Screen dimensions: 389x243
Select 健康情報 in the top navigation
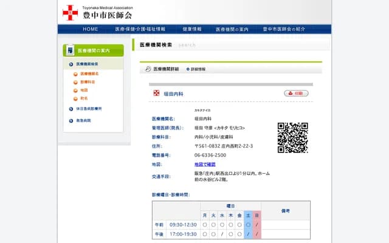tap(192, 29)
